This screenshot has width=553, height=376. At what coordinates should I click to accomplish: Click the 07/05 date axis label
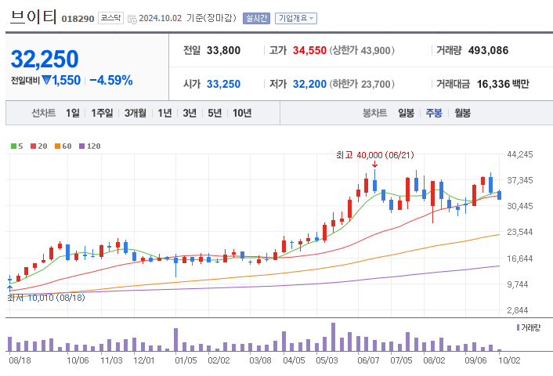(401, 360)
